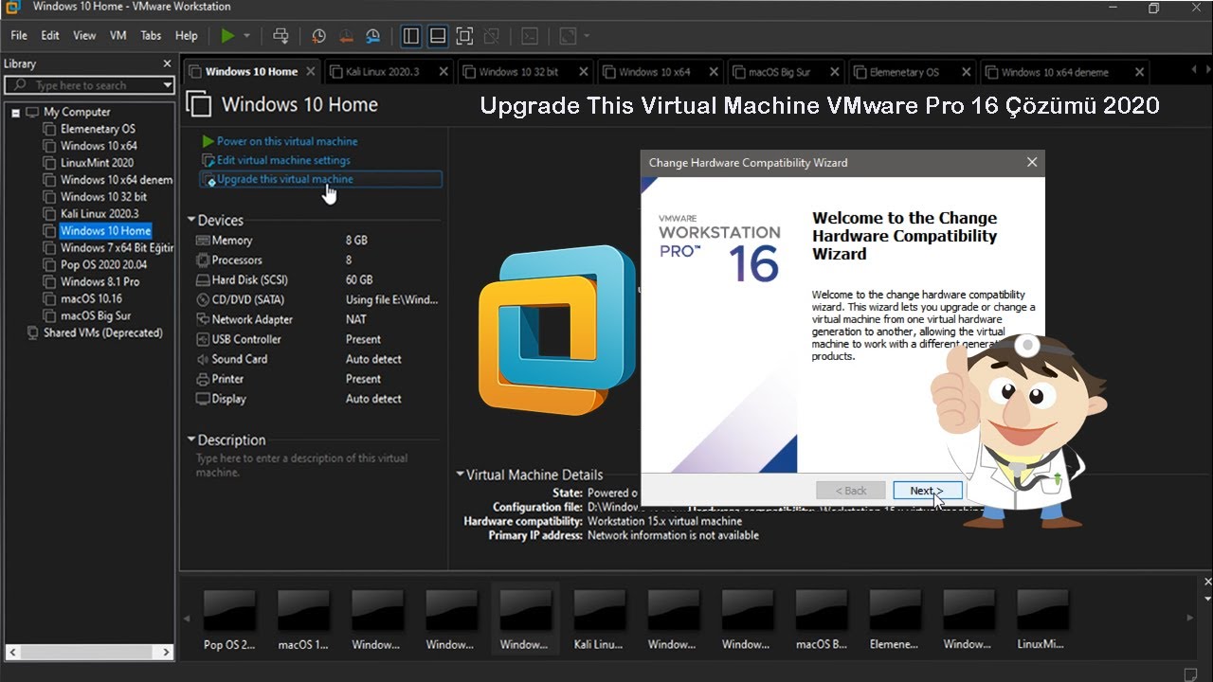The image size is (1213, 682).
Task: Close the Windows 10 x64 deneme tab
Action: [1140, 72]
